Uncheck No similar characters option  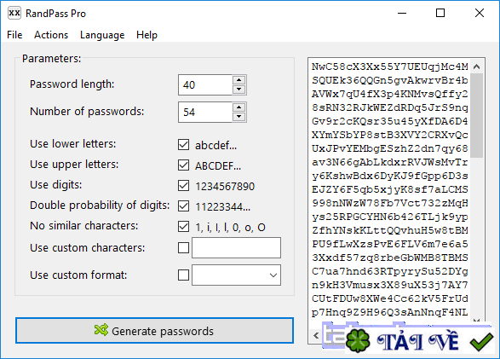coord(183,227)
